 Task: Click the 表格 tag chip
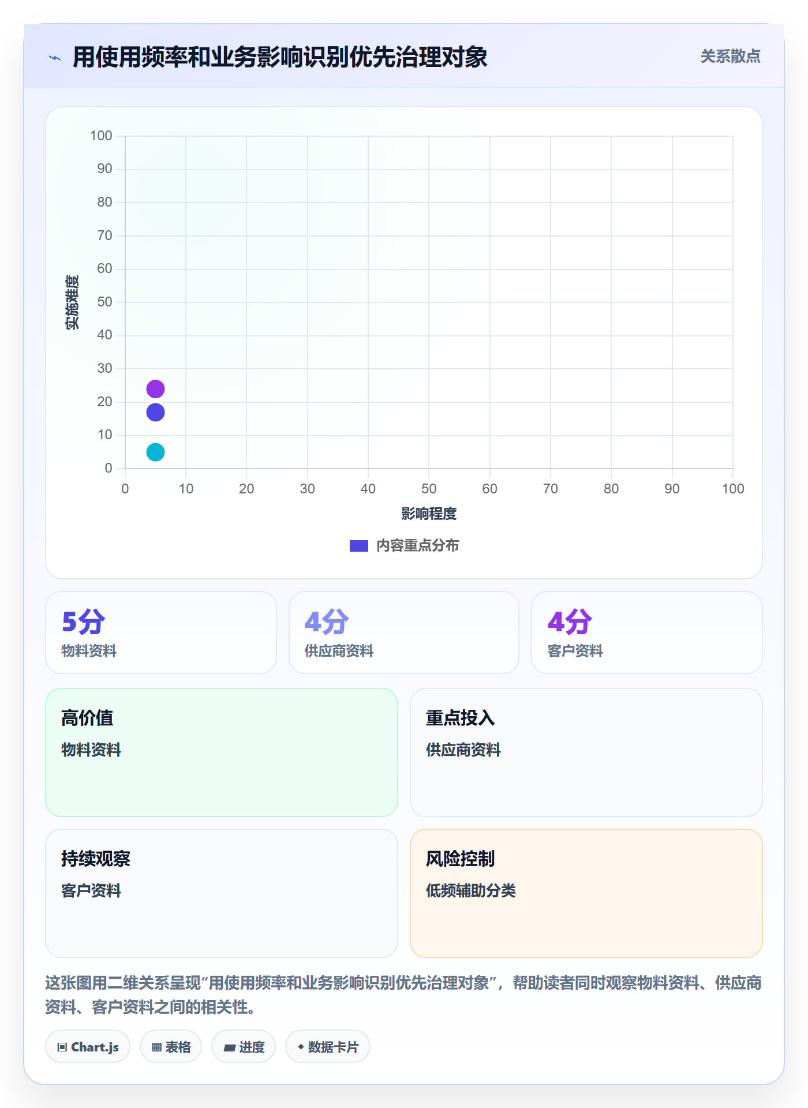pyautogui.click(x=171, y=1047)
